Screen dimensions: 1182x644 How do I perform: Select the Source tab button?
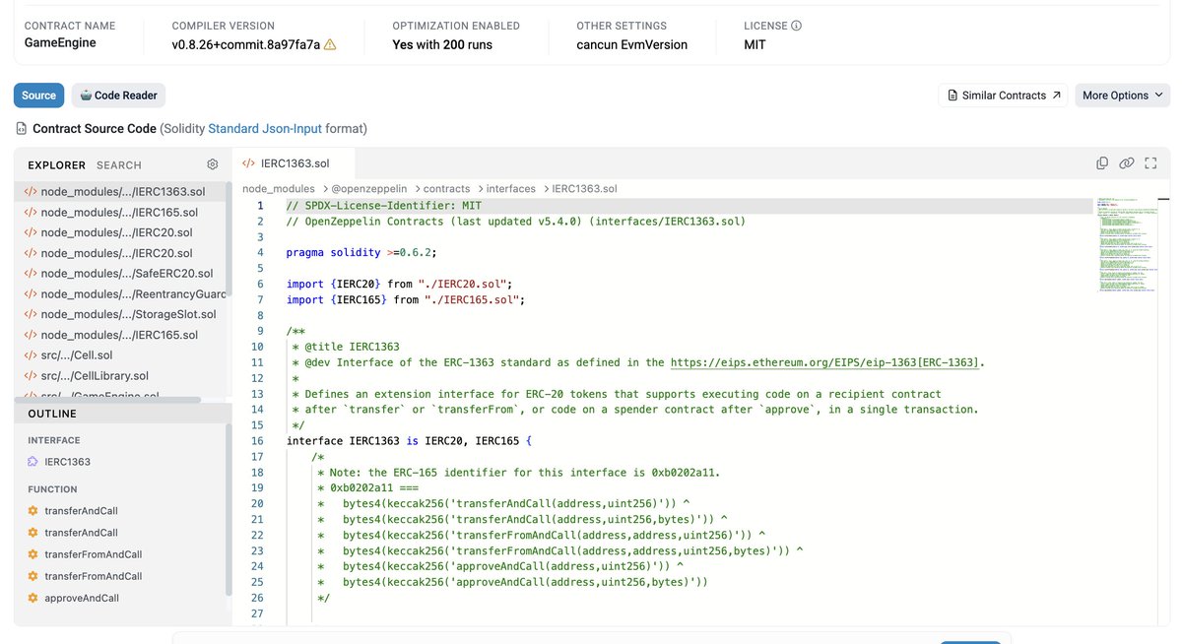[x=38, y=96]
